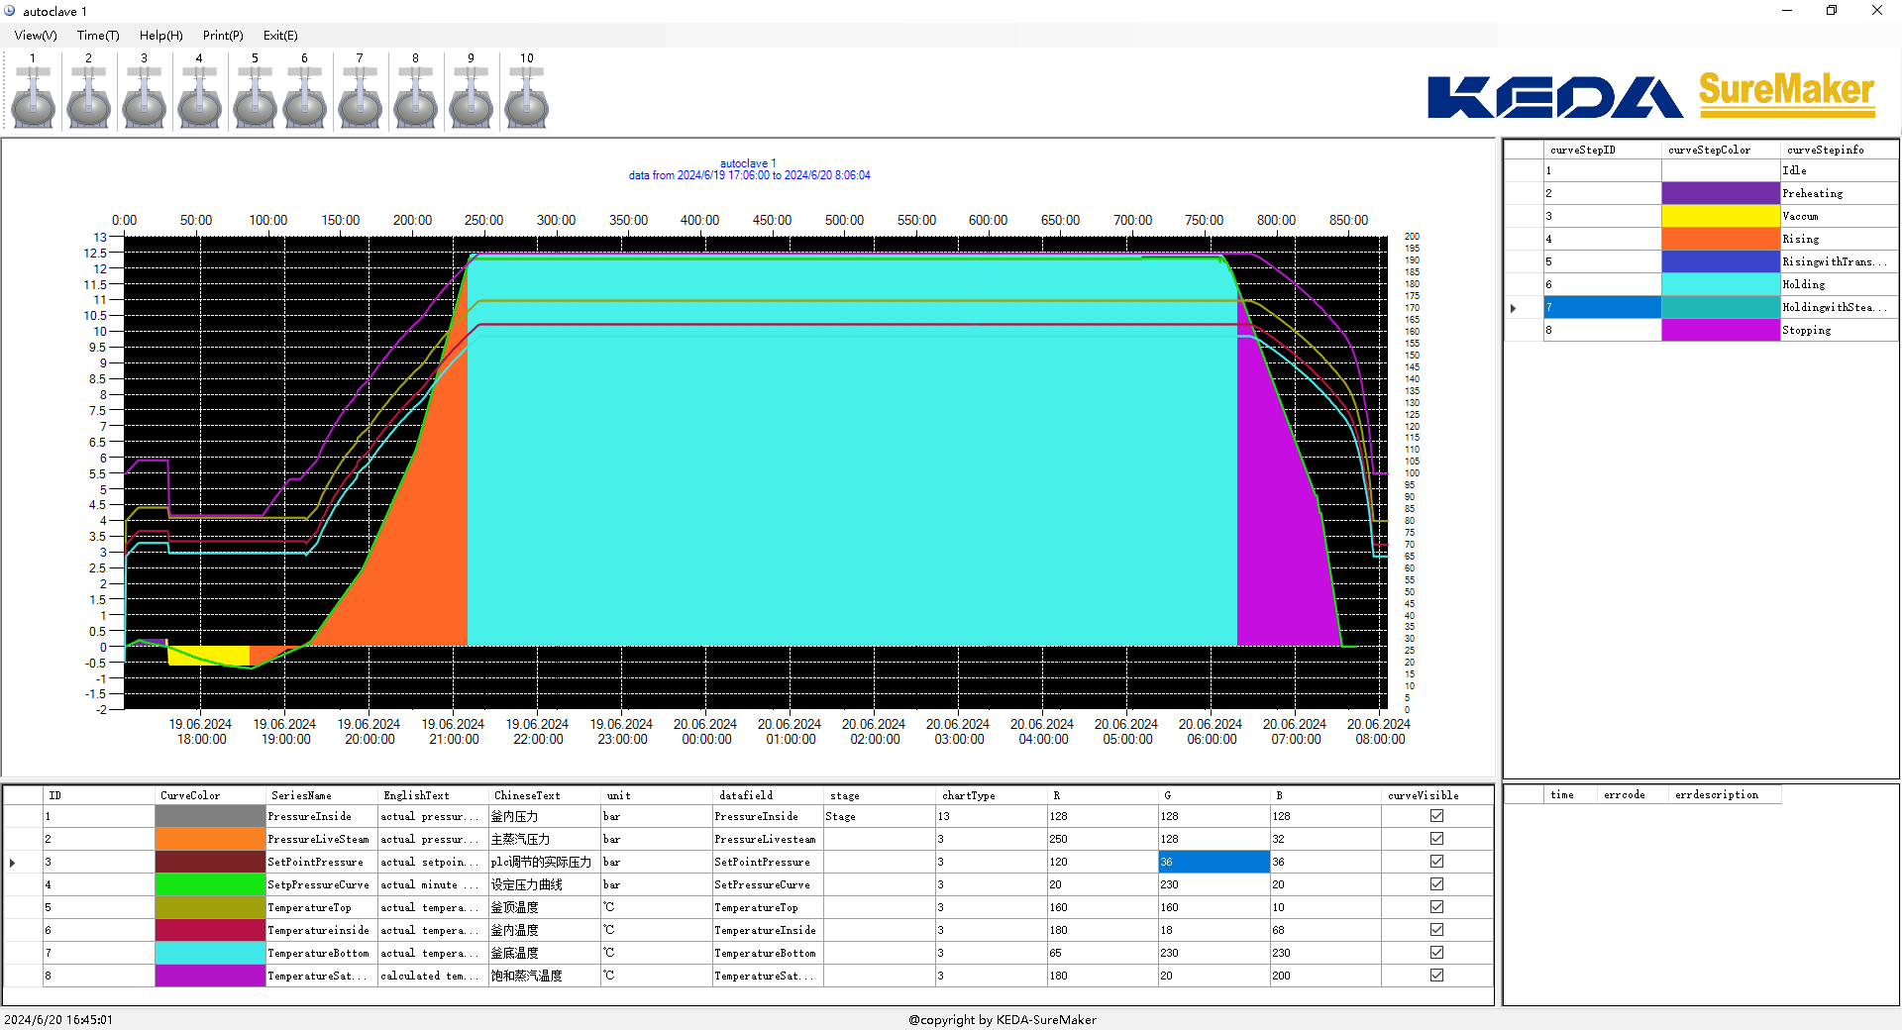Select autoclave 3 icon in toolbar
Viewport: 1902px width, 1030px height.
[x=145, y=100]
